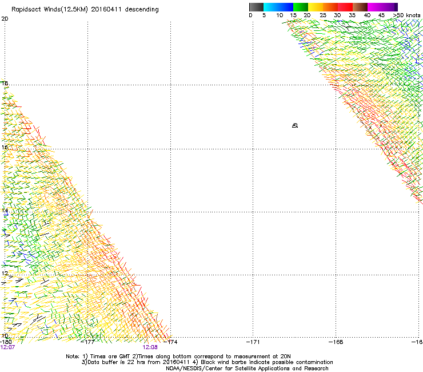This screenshot has width=423, height=372.
Task: Click the NOAA/NESDIS credit line
Action: pos(247,369)
